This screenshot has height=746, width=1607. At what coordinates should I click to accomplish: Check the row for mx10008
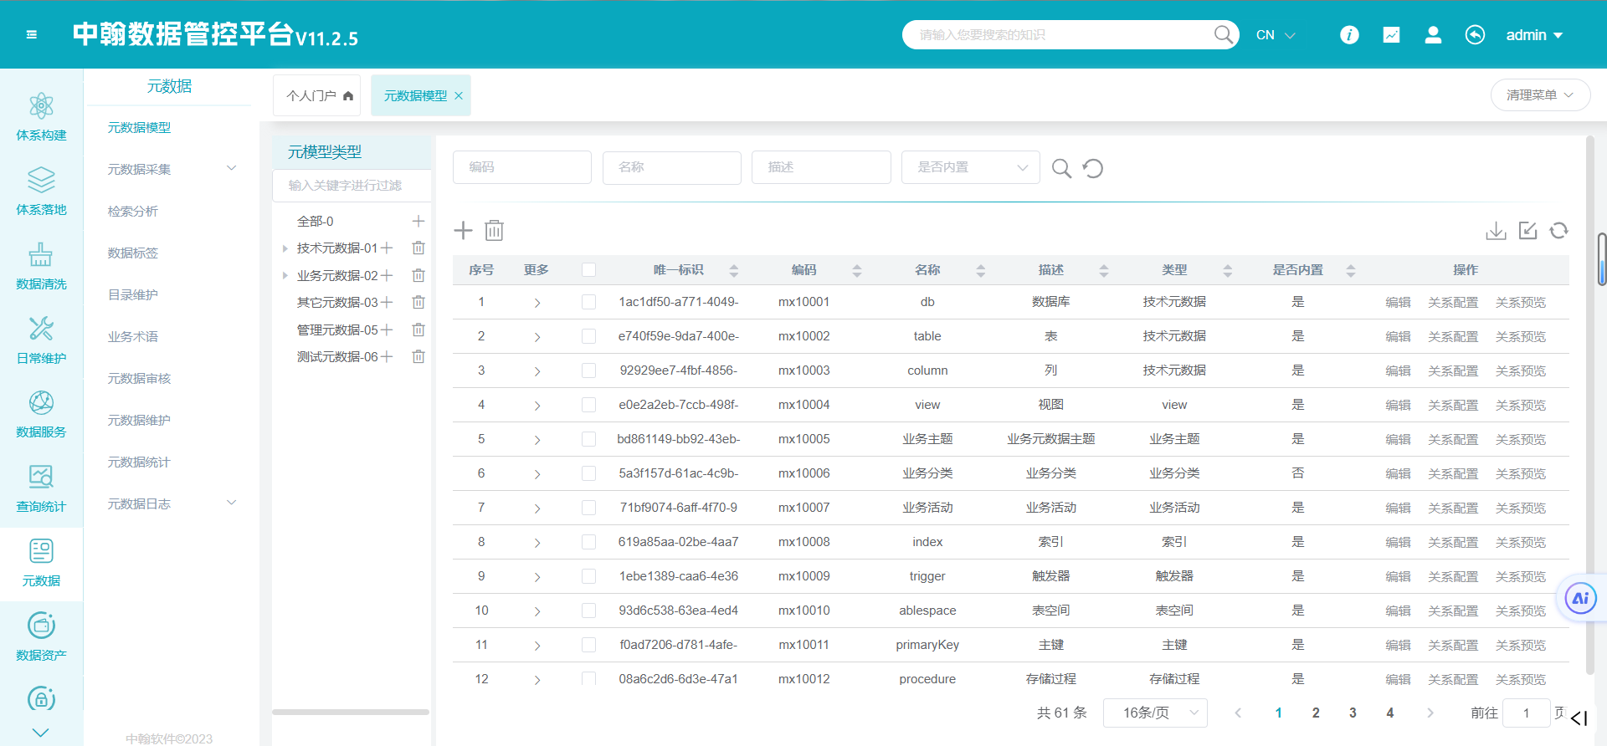(x=588, y=542)
